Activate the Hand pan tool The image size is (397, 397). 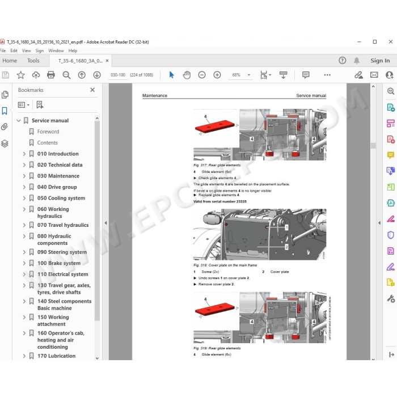[187, 75]
